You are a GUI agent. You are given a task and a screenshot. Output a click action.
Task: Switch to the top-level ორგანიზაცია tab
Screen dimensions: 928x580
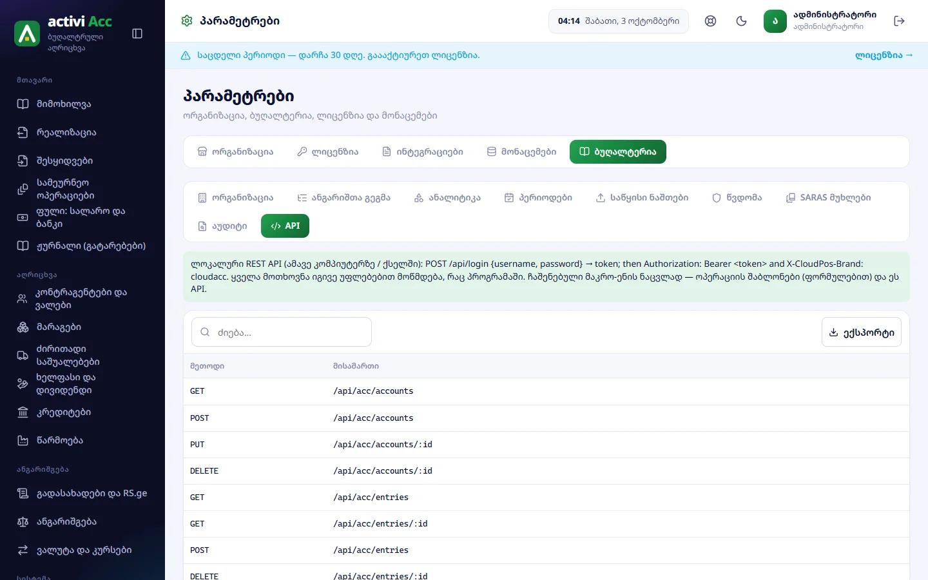click(235, 152)
